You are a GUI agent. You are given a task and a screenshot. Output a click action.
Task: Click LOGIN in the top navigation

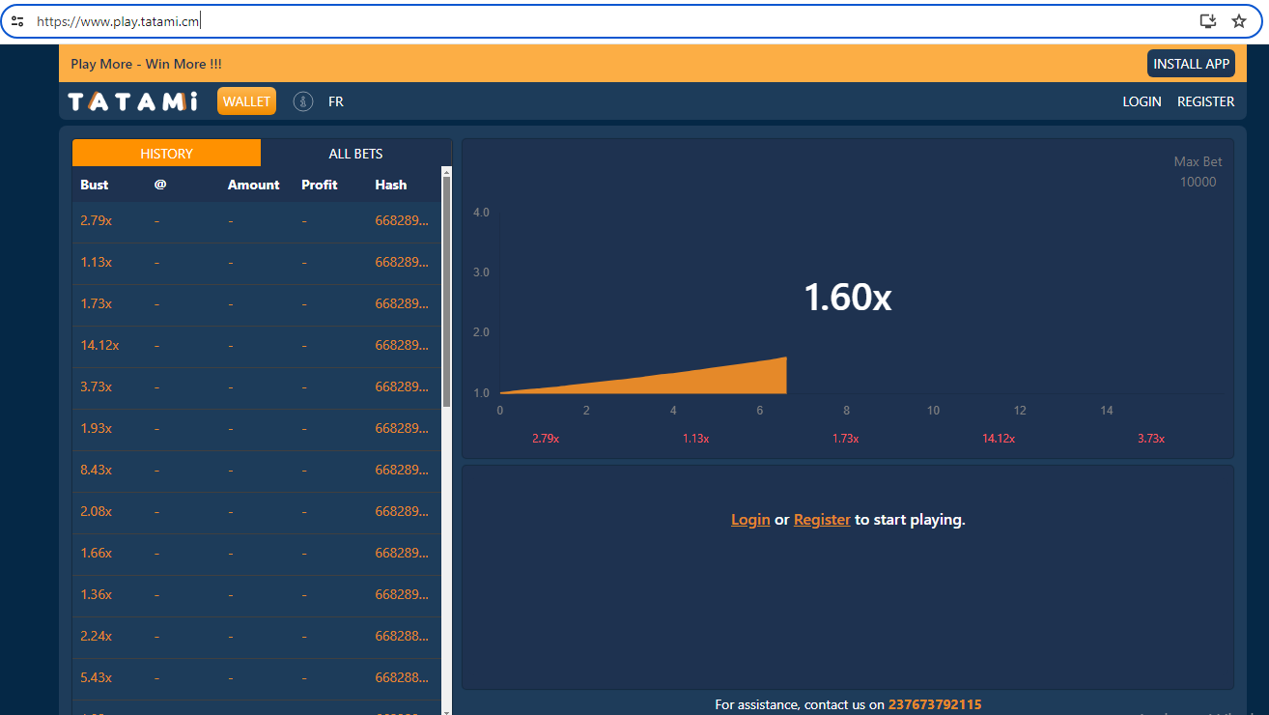coord(1142,101)
